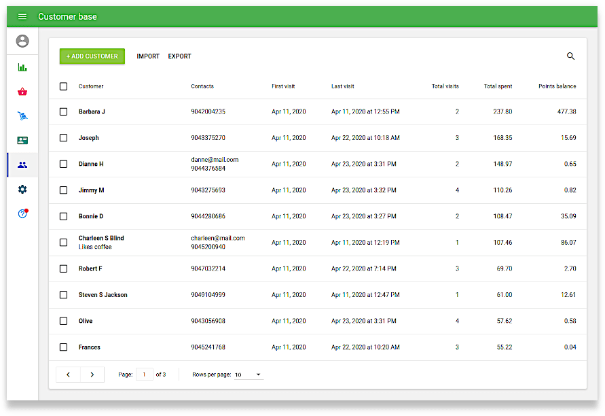605x416 pixels.
Task: Toggle the select-all customers checkbox
Action: point(64,86)
